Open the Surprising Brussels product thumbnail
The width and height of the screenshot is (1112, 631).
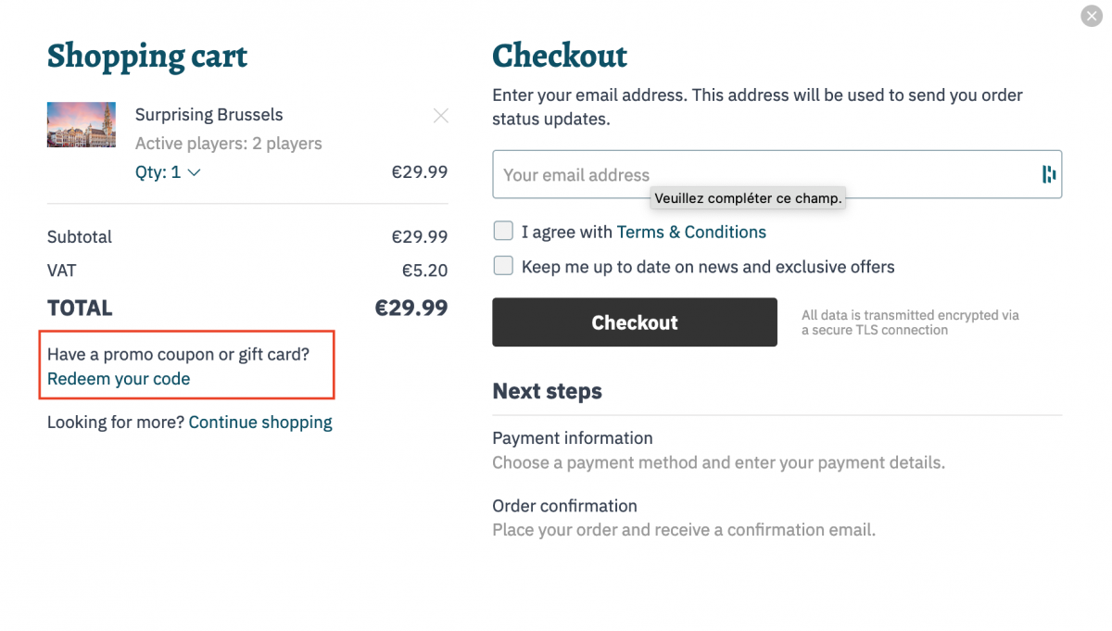click(82, 124)
